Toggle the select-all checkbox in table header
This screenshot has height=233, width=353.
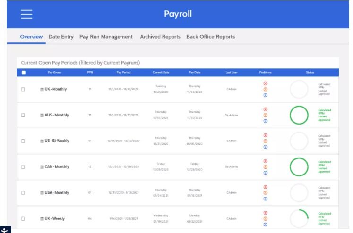click(24, 72)
